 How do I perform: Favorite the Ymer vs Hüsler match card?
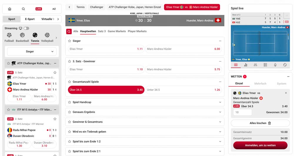(55, 72)
